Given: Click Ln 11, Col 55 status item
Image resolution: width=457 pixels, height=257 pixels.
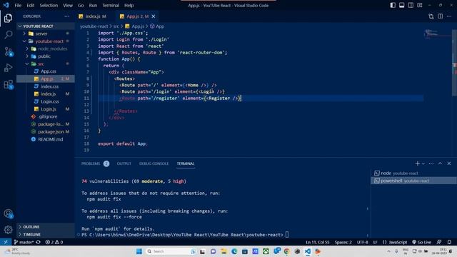Looking at the screenshot, I should click(317, 242).
